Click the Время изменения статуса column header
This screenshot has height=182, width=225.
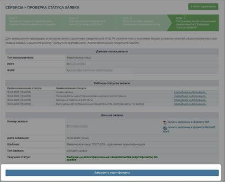pos(24,88)
